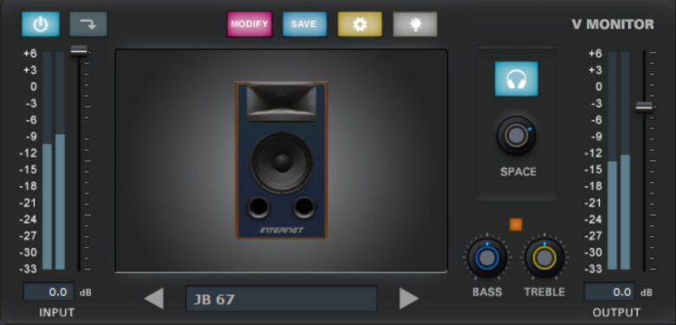Open the JB 67 speaker preset list
Screen dimensions: 676x325
point(281,298)
